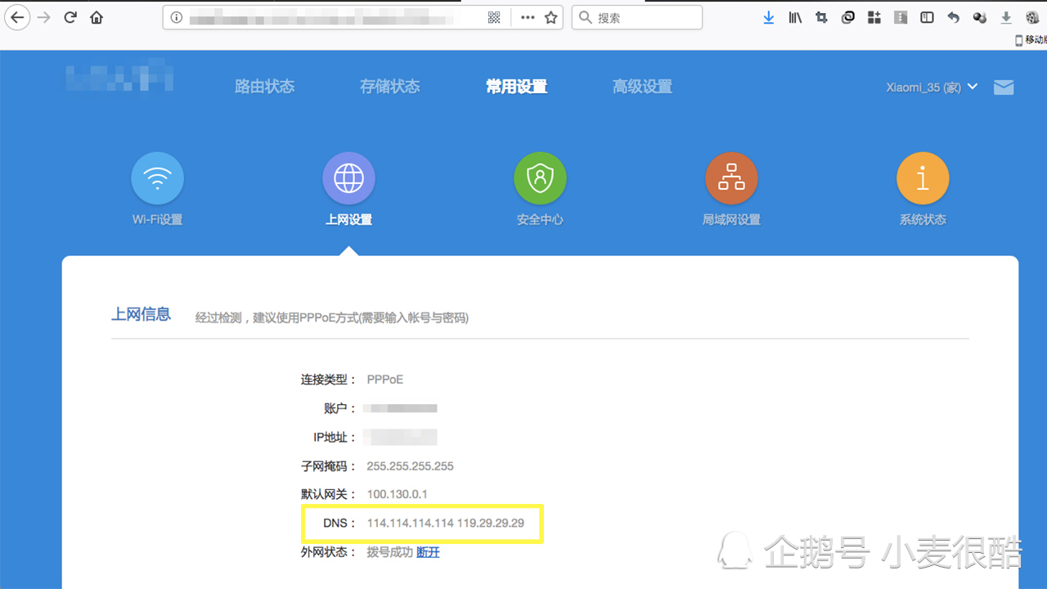Open the Firefox Library icon

(794, 16)
